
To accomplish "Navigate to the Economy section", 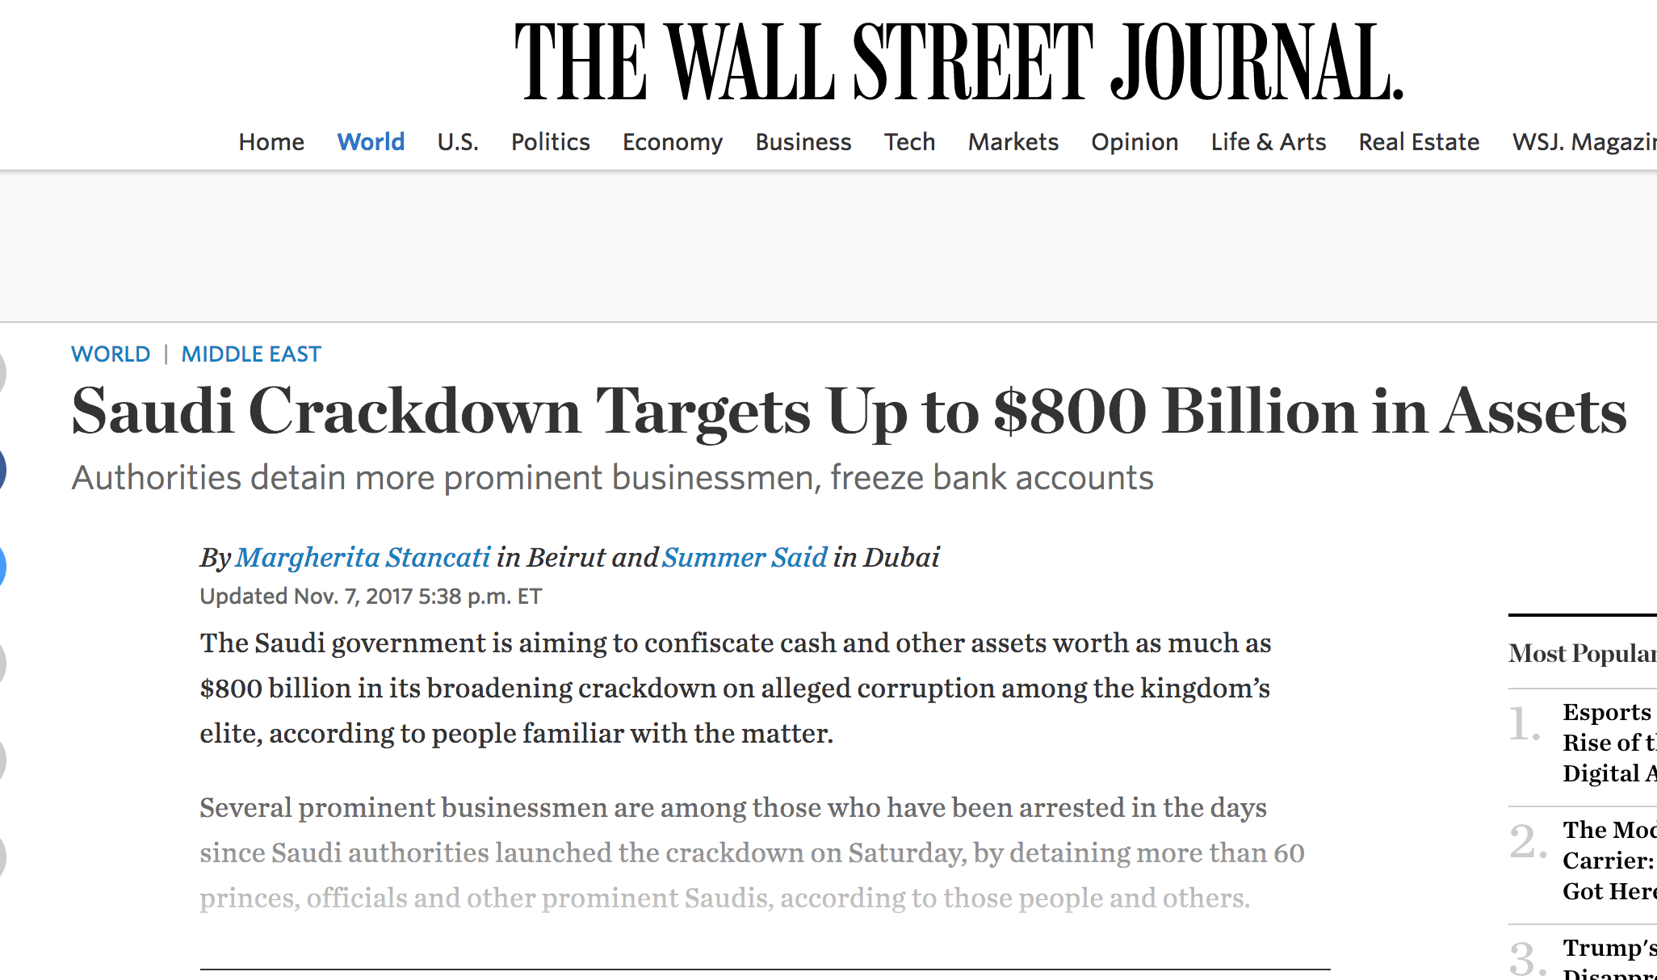I will [x=672, y=142].
